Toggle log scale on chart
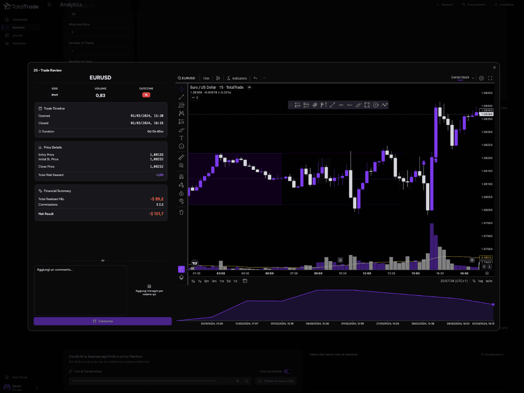 point(481,281)
